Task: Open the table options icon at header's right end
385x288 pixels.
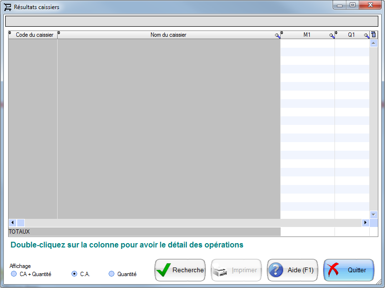Action: (374, 35)
